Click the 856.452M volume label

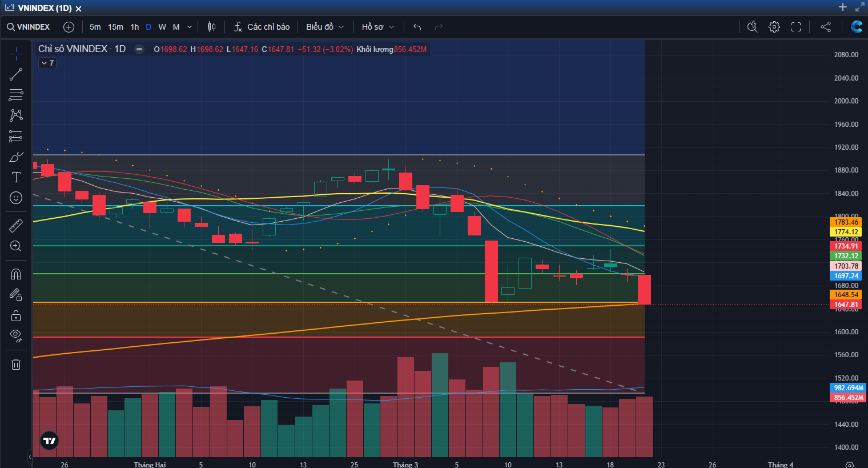(x=848, y=398)
